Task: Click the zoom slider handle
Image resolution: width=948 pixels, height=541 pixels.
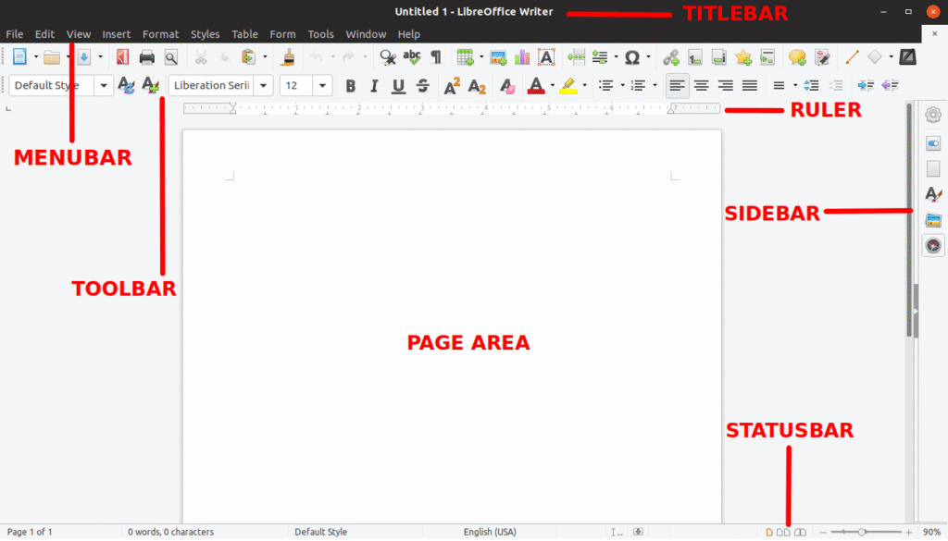Action: [x=862, y=532]
